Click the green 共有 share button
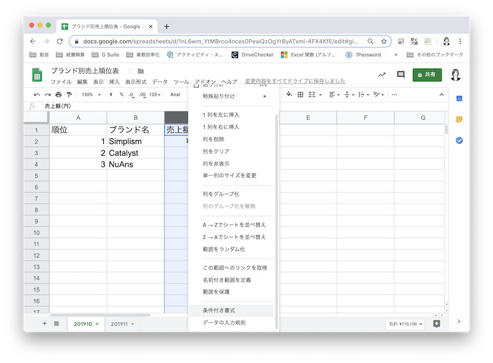 point(427,74)
